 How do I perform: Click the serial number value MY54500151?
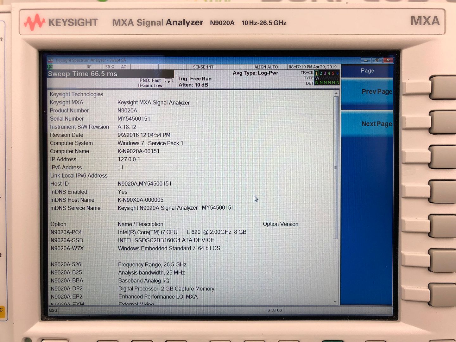point(134,119)
